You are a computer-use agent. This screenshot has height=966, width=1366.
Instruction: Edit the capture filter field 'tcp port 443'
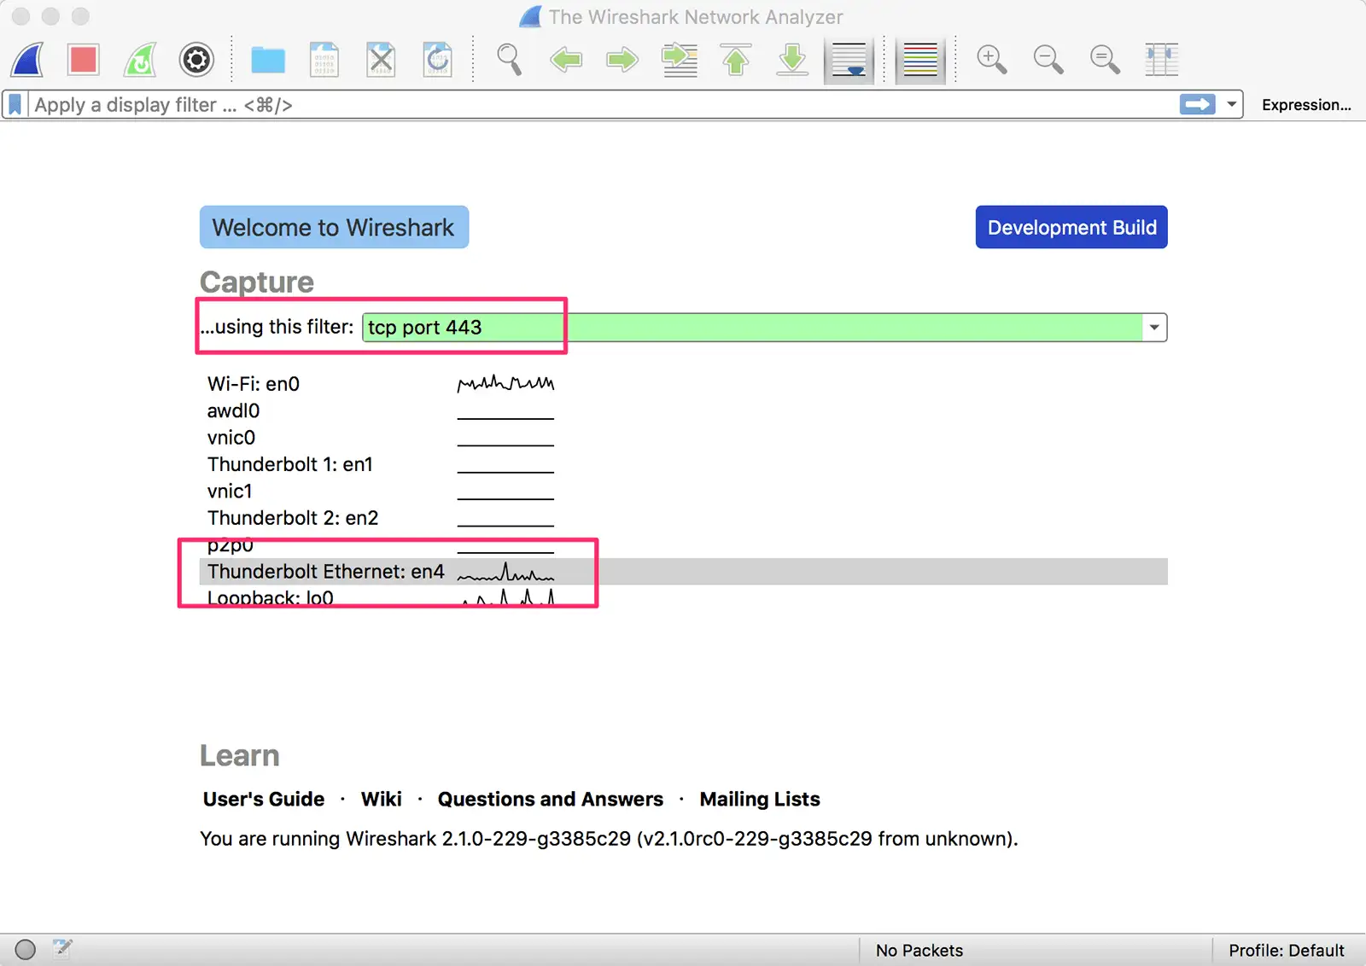point(752,327)
